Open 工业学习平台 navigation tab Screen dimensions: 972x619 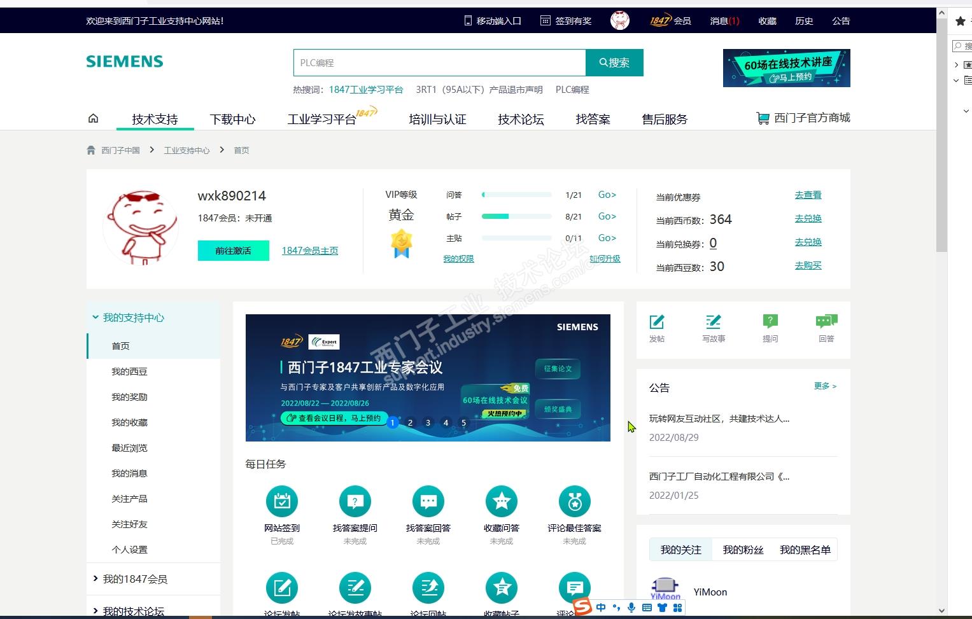tap(322, 119)
